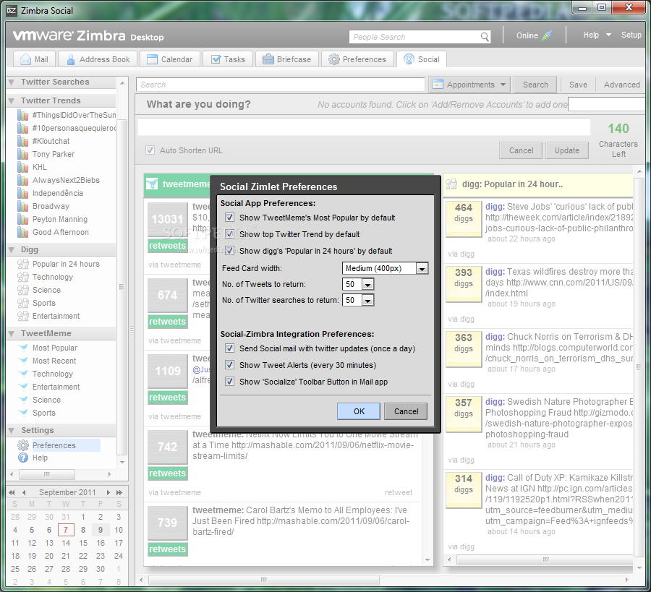Click the digg feed card header icon
Viewport: 651px width, 592px height.
[x=451, y=184]
